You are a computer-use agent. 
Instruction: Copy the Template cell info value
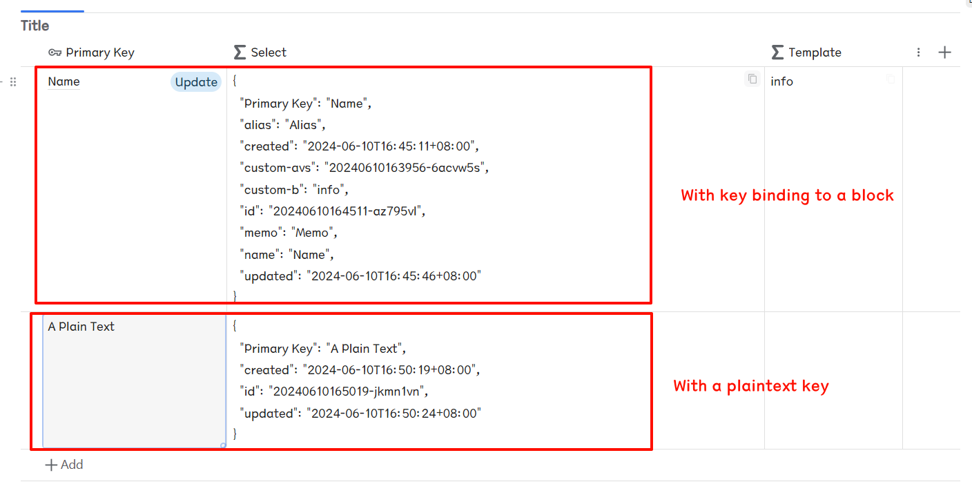pos(891,79)
